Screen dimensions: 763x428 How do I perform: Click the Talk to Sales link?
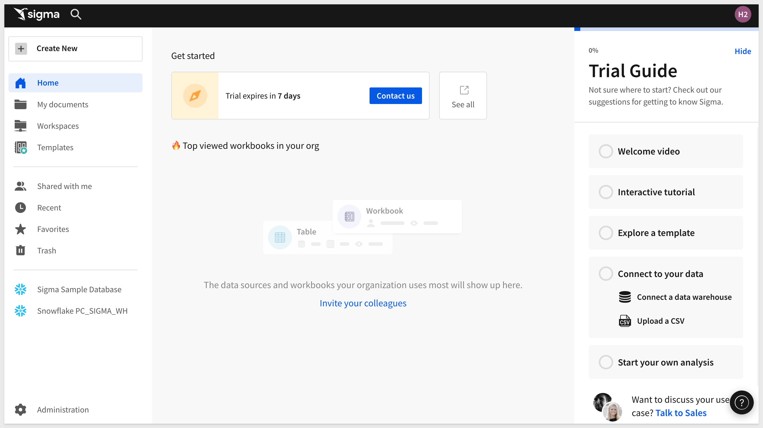(x=681, y=413)
